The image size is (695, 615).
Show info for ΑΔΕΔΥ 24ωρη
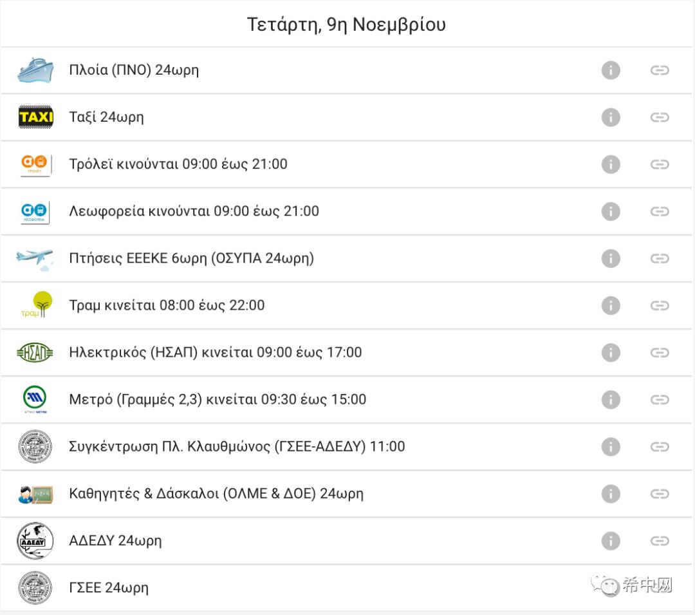click(610, 540)
